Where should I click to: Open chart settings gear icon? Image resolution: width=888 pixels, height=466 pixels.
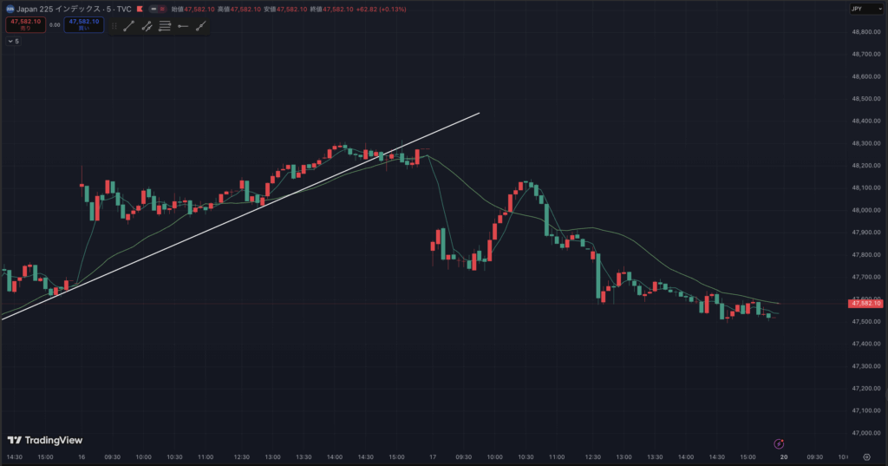[866, 456]
